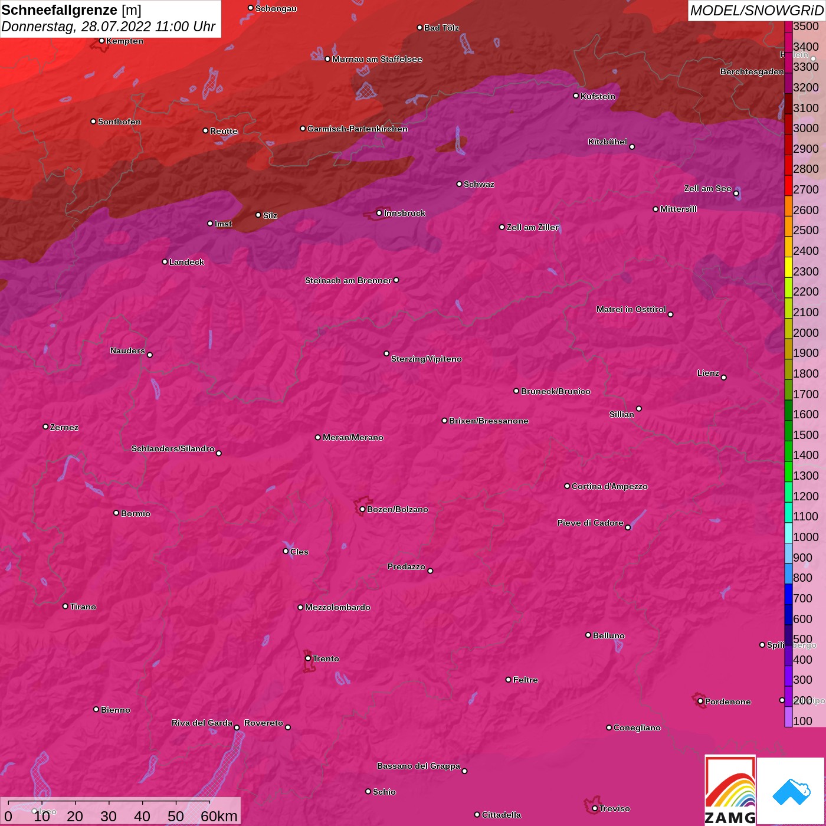Click the Kitzbühel marker dot
Screen dimensions: 826x826
point(632,147)
